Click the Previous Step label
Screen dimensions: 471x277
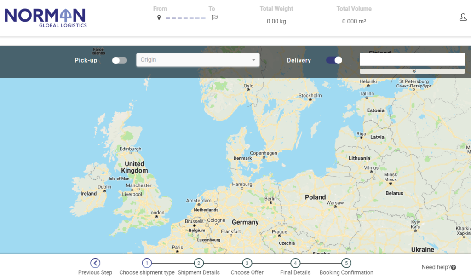point(95,272)
